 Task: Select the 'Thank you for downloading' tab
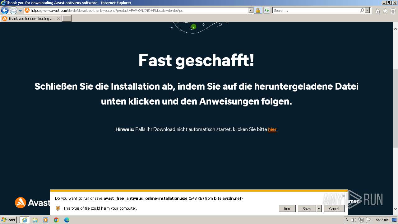pyautogui.click(x=31, y=19)
